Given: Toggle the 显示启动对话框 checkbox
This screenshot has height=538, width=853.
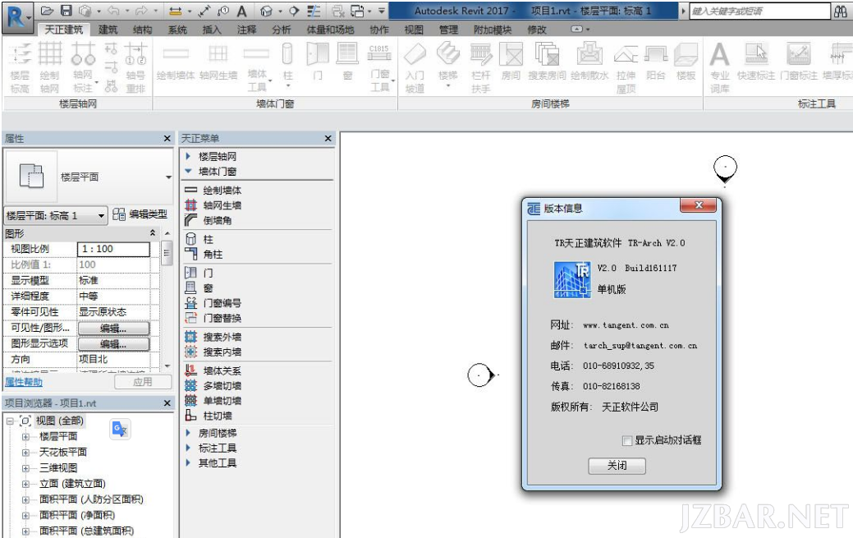Looking at the screenshot, I should [x=626, y=440].
